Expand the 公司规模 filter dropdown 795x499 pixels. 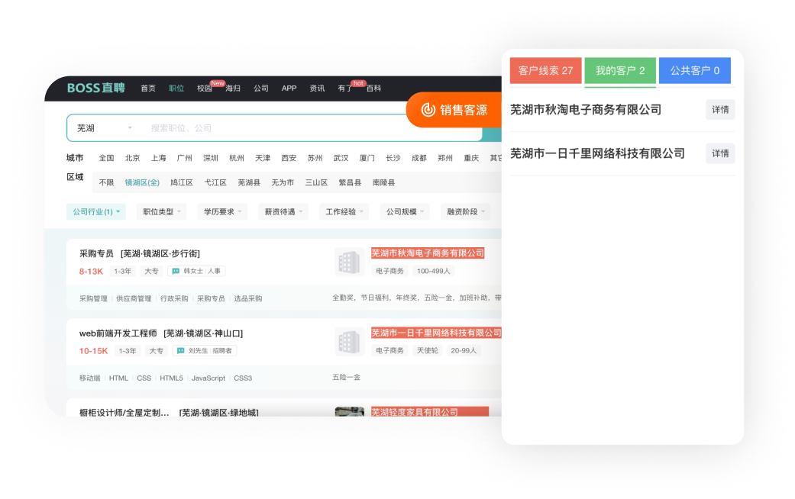[405, 212]
